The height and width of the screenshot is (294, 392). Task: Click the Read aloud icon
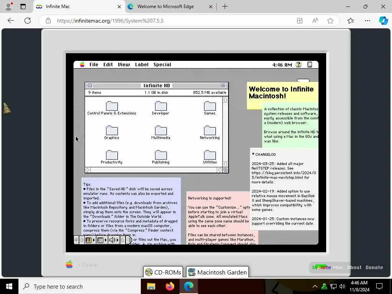(315, 21)
